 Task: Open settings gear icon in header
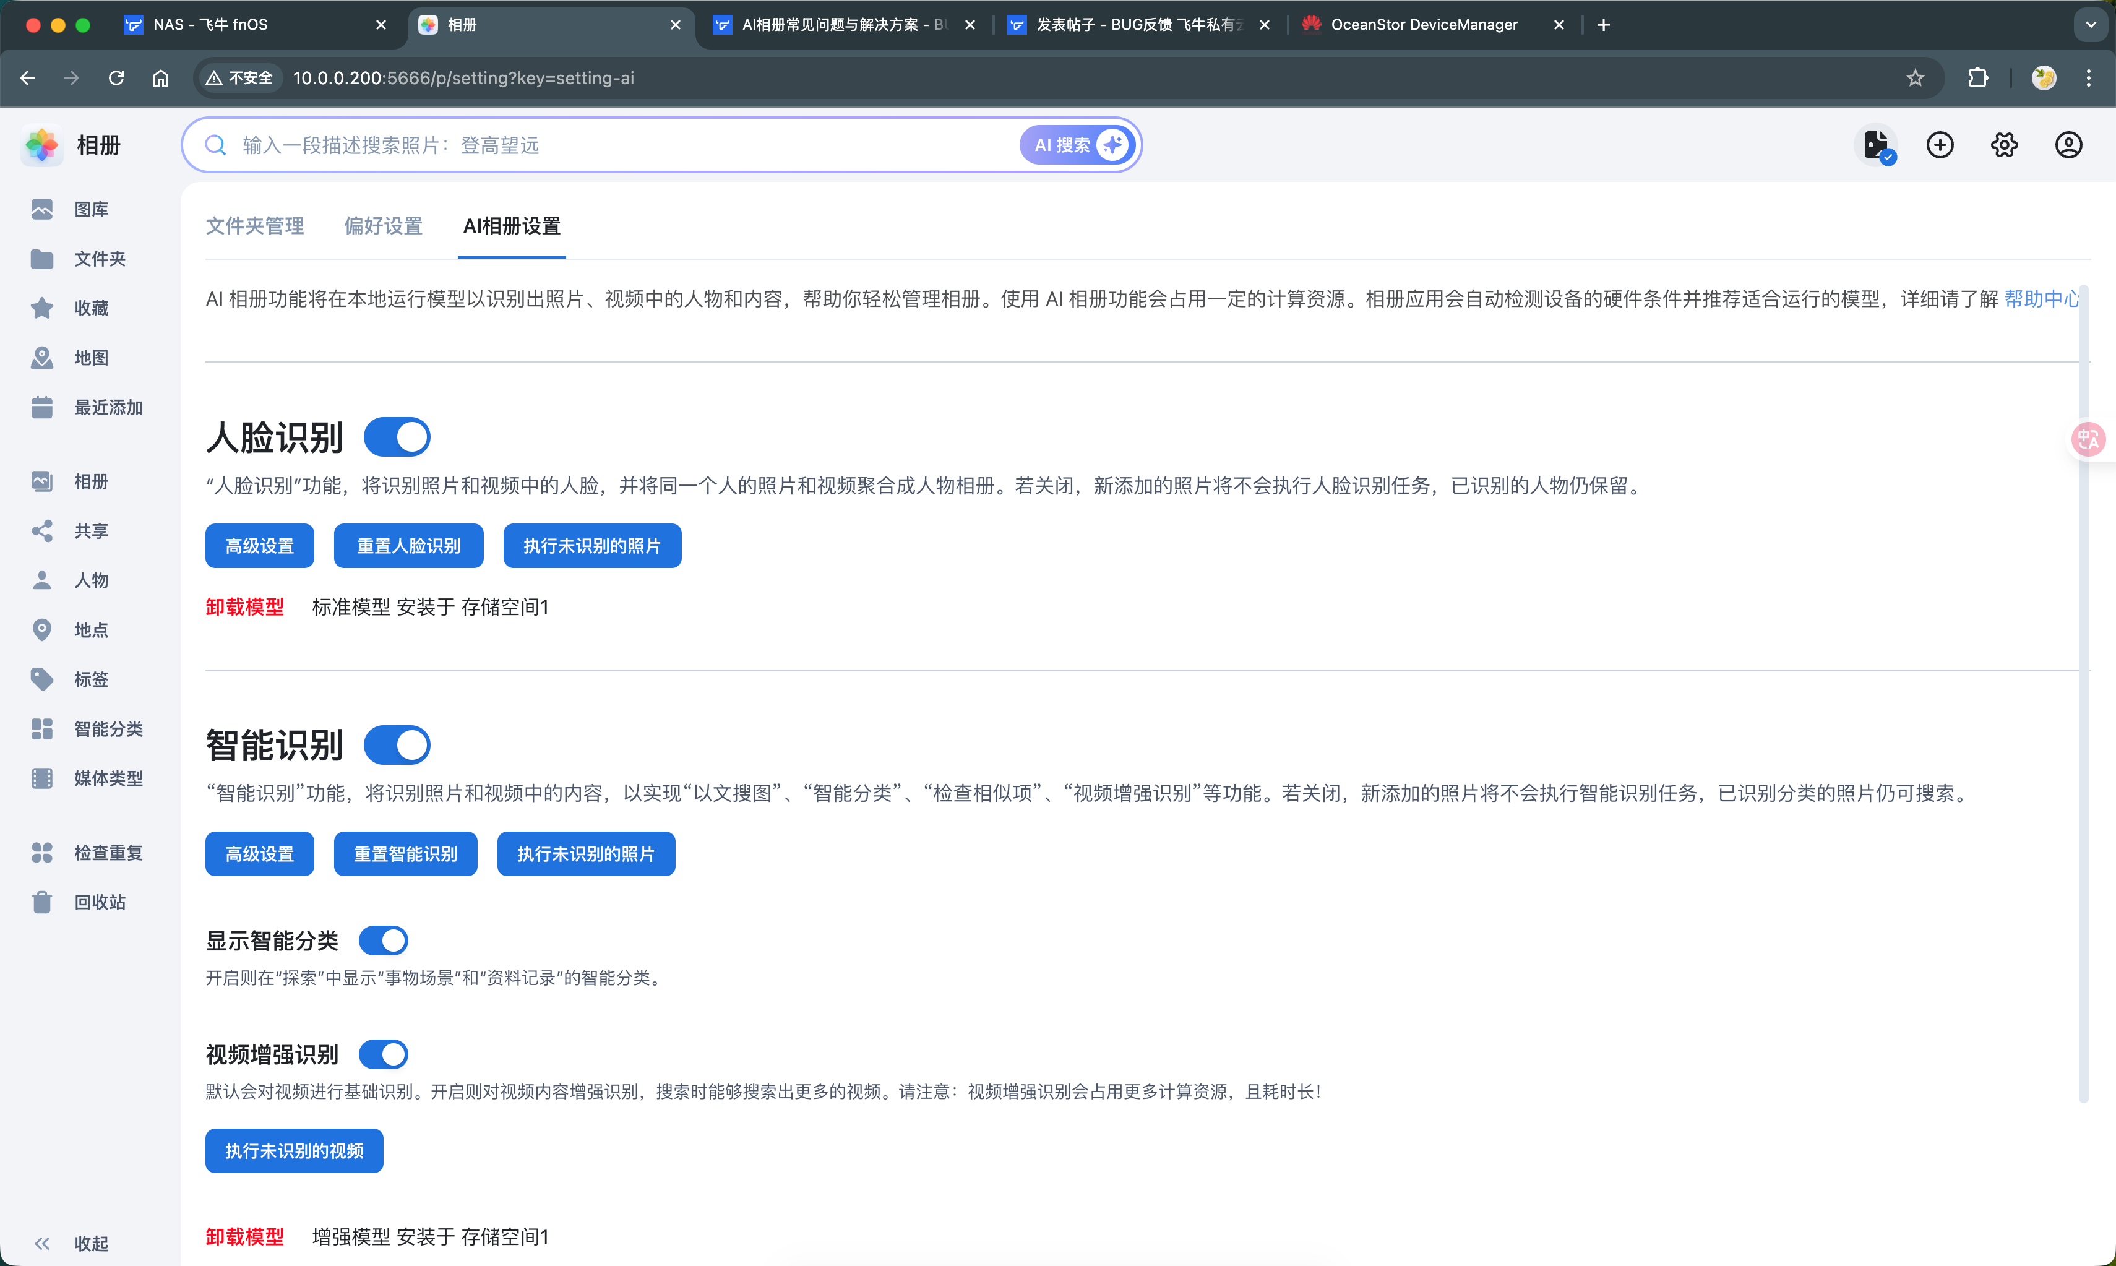(2004, 145)
